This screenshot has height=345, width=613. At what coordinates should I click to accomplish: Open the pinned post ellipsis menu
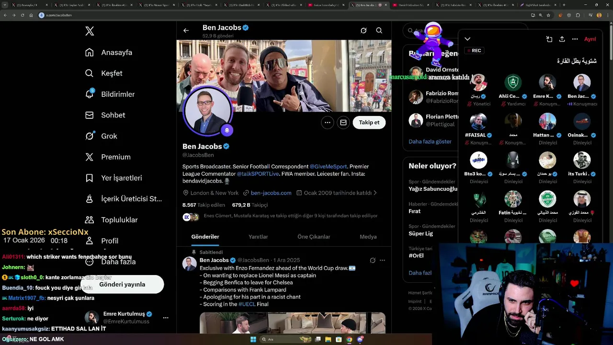coord(382,260)
